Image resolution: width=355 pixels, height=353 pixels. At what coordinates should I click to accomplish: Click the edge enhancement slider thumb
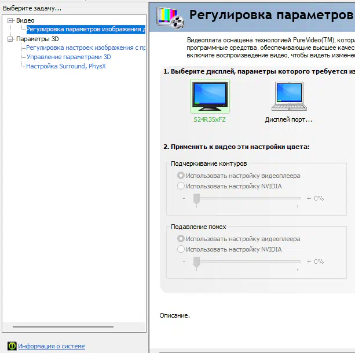point(196,199)
